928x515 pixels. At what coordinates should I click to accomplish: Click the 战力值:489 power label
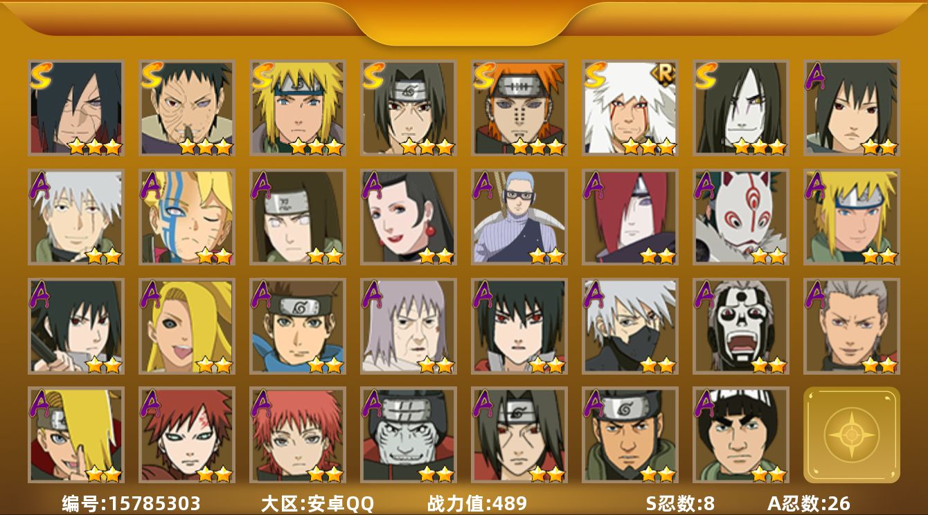tap(477, 503)
